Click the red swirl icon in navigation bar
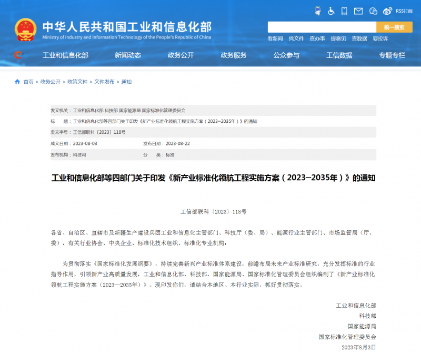 pos(18,55)
